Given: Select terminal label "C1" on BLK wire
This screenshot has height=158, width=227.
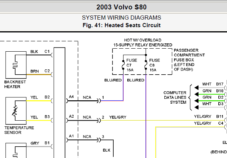Looking at the screenshot, I should 47,51.
